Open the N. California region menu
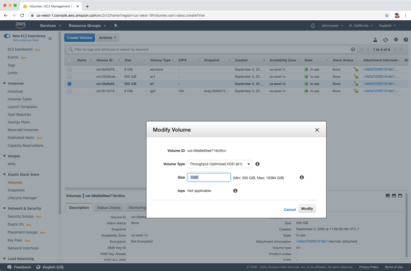The height and width of the screenshot is (271, 411). pos(361,26)
